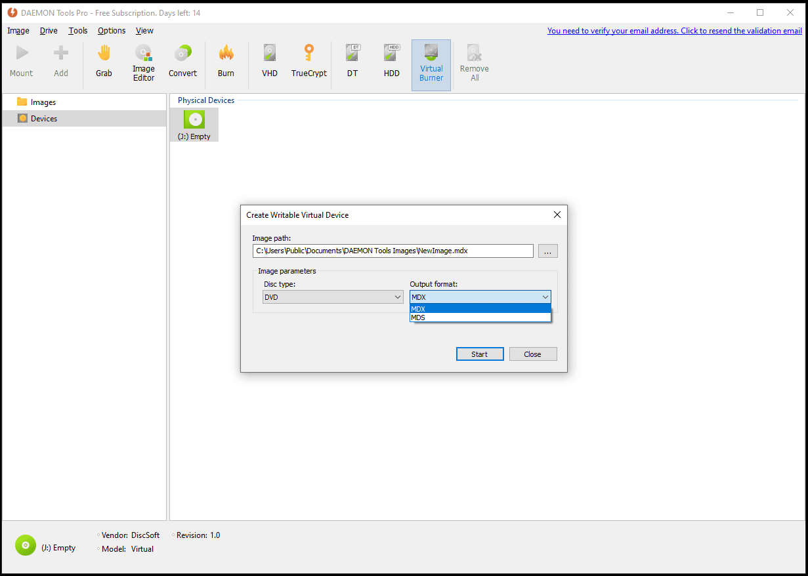Image resolution: width=808 pixels, height=576 pixels.
Task: Select the Virtual Burner tool
Action: tap(431, 64)
